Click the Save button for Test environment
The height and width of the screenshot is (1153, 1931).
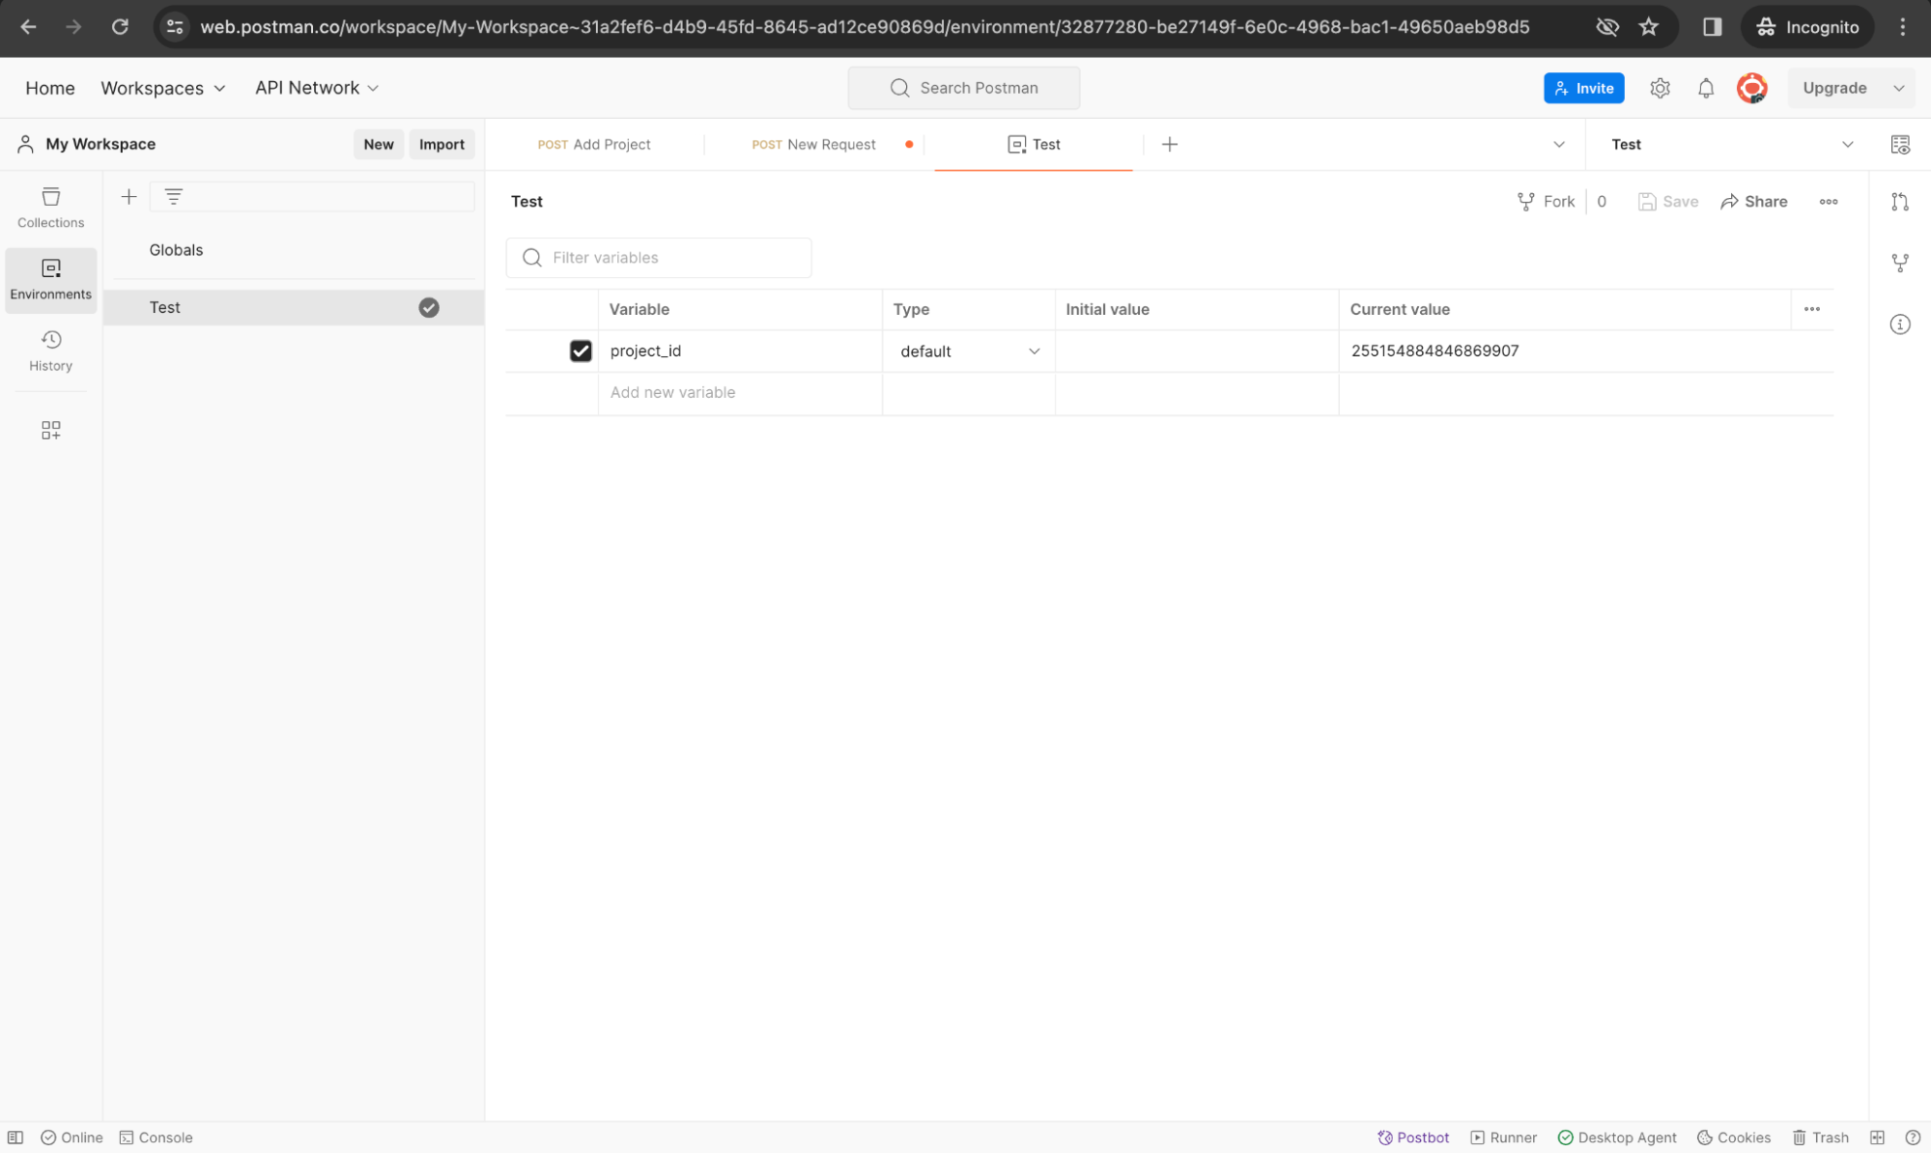point(1667,201)
